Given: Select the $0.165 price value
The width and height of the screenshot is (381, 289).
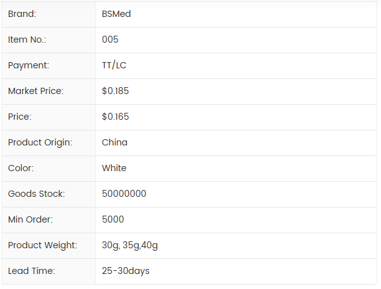Looking at the screenshot, I should point(115,117).
